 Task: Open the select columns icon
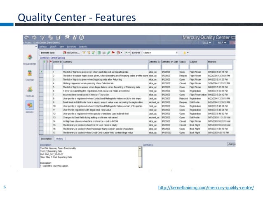point(99,53)
